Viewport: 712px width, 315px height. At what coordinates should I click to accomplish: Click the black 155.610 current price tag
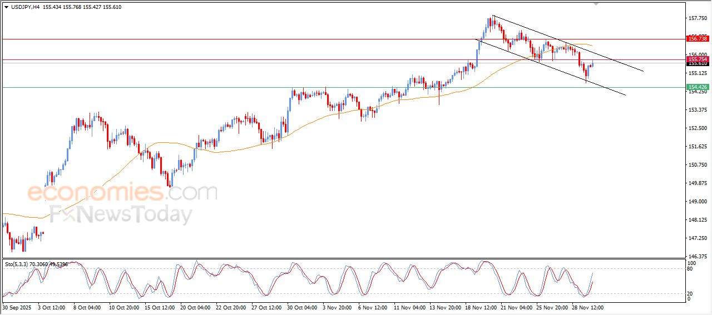698,63
